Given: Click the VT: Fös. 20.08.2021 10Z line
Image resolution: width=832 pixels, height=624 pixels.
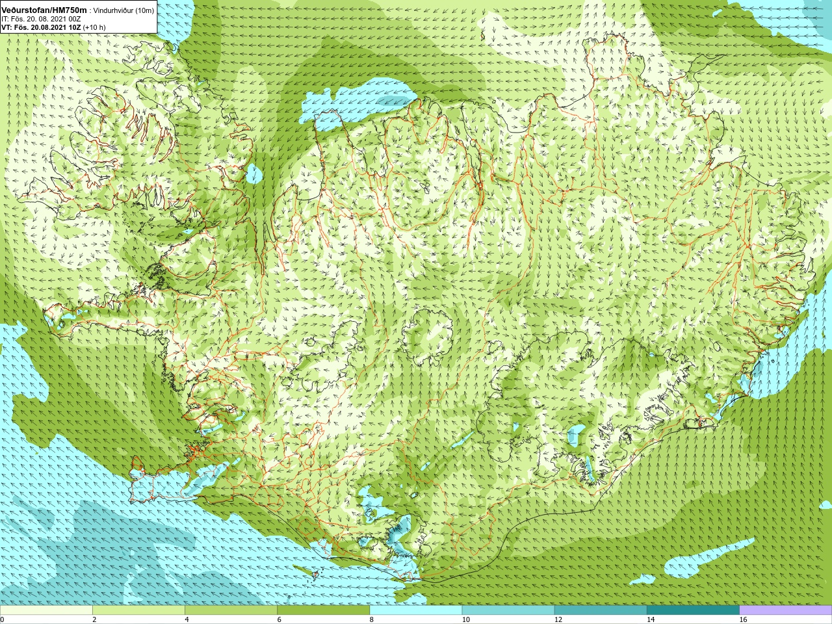Looking at the screenshot, I should [x=42, y=27].
